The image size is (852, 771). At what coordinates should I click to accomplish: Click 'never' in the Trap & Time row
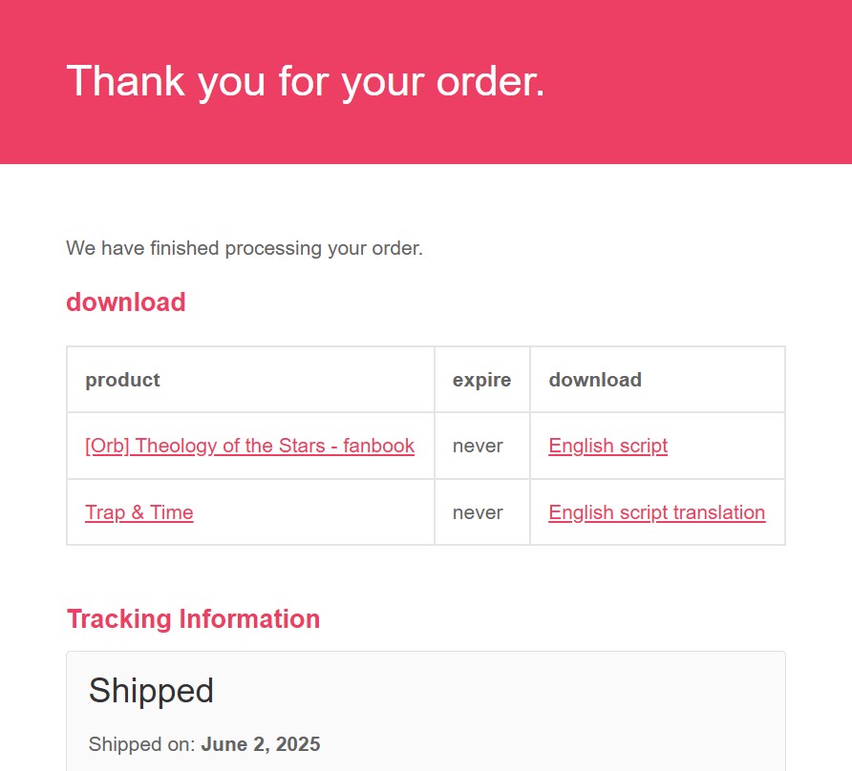tap(478, 512)
